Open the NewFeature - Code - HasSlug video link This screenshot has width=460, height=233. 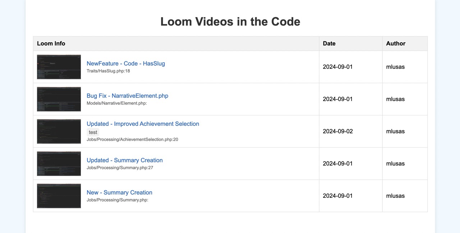(x=126, y=63)
